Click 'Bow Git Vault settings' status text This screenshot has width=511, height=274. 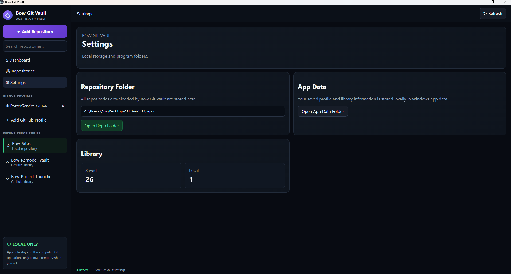coord(110,270)
